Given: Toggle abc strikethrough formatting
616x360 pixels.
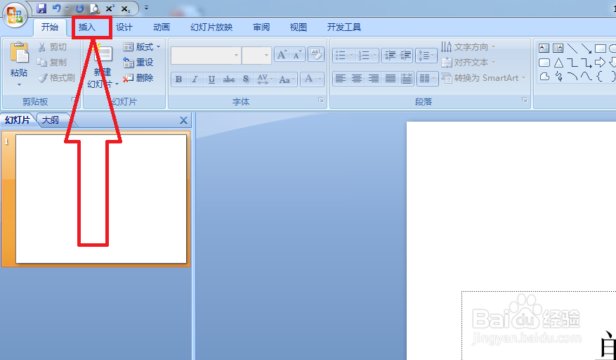Looking at the screenshot, I should (229, 79).
